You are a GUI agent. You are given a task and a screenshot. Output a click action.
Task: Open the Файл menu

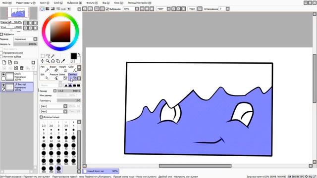click(7, 3)
